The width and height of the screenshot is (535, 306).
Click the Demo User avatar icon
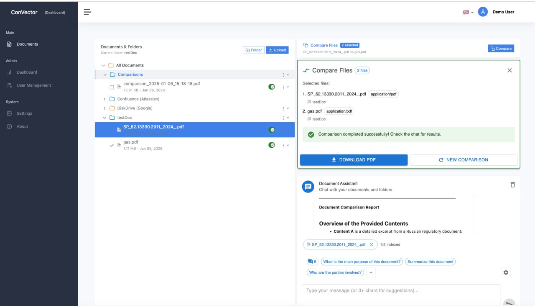483,12
